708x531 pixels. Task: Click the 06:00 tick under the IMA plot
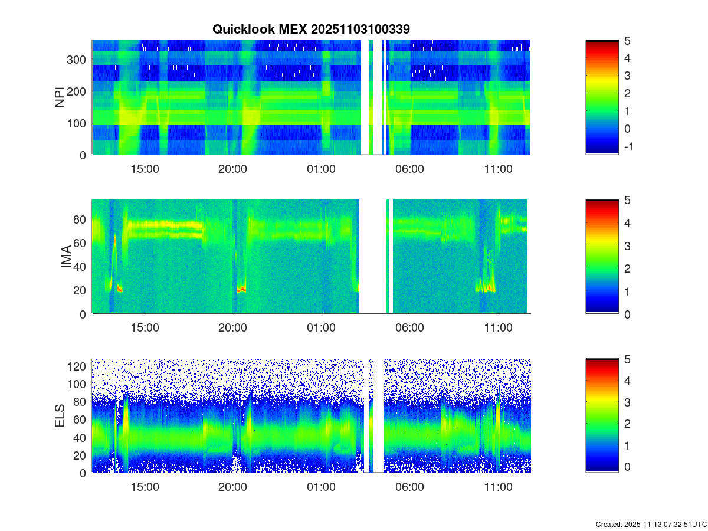click(409, 328)
